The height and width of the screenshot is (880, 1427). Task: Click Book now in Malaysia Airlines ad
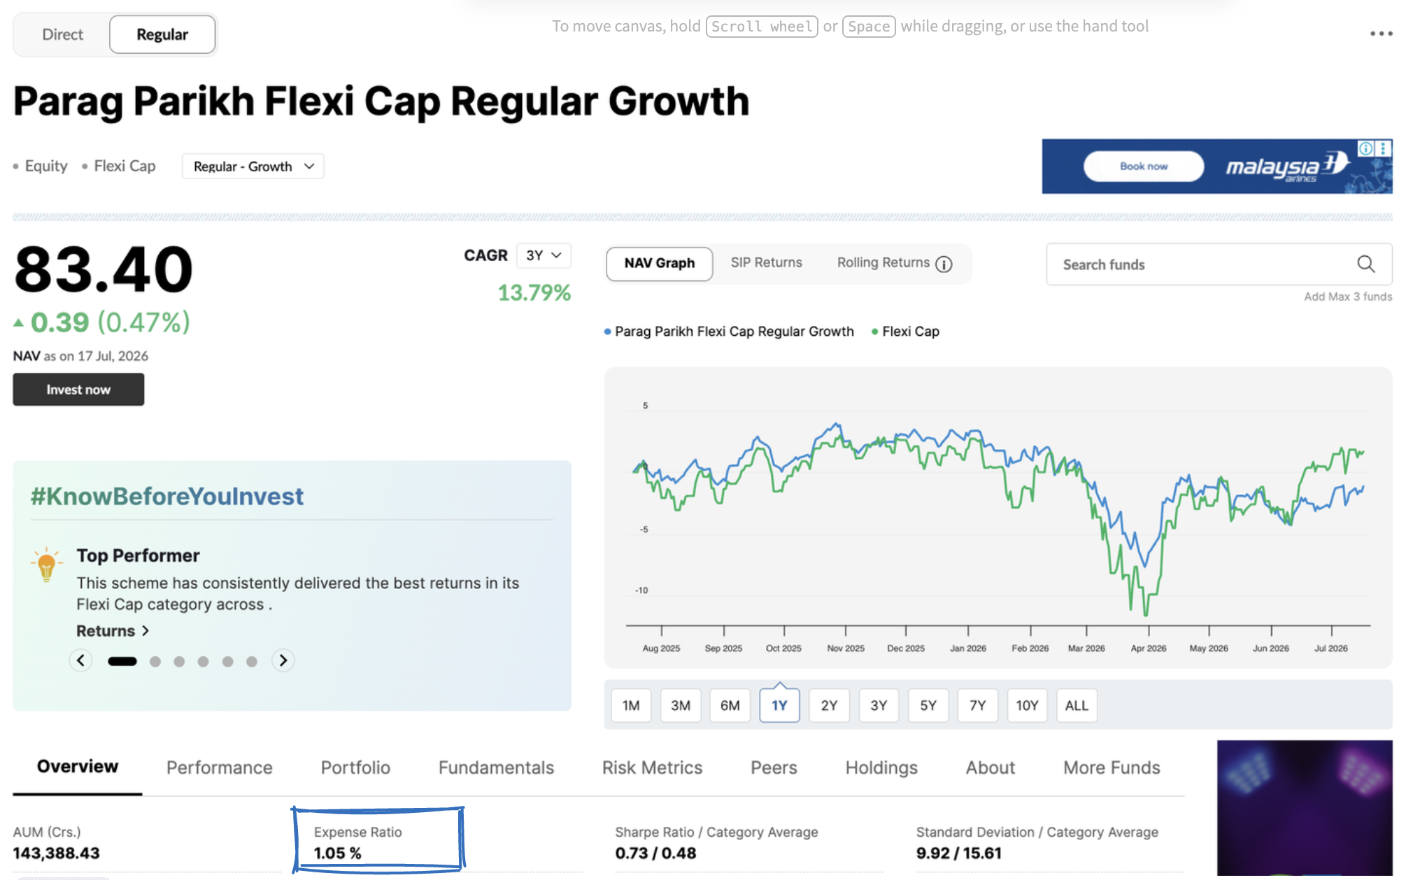point(1144,166)
